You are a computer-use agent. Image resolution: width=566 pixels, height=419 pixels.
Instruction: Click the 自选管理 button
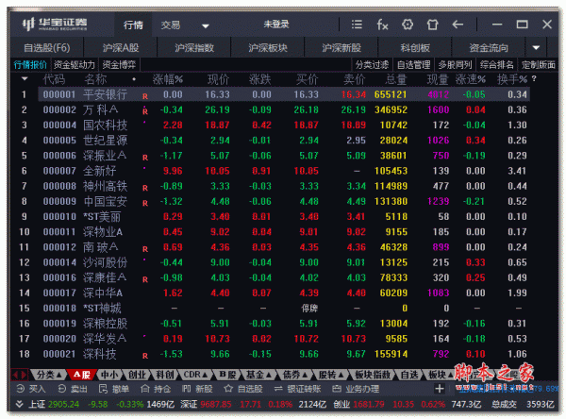(x=414, y=65)
